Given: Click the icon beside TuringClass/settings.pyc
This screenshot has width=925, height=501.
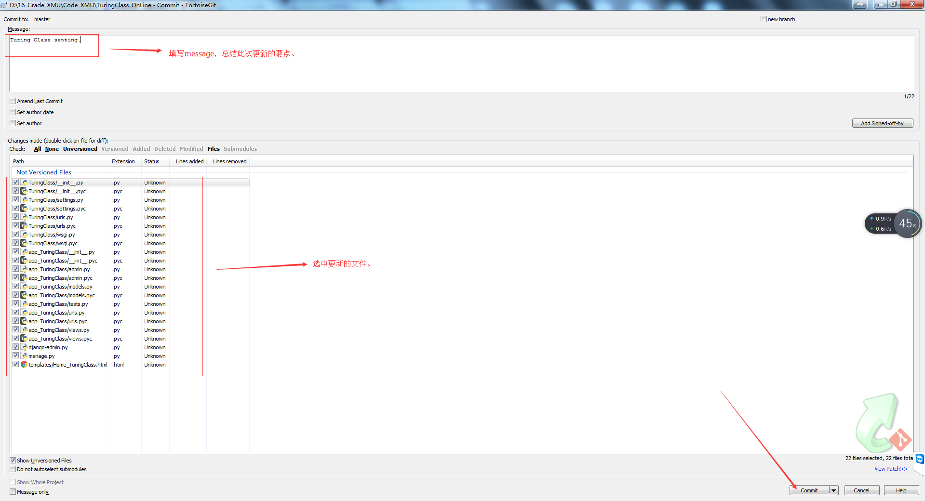Looking at the screenshot, I should coord(24,209).
